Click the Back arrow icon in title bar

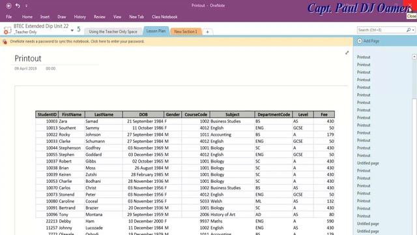(8, 6)
